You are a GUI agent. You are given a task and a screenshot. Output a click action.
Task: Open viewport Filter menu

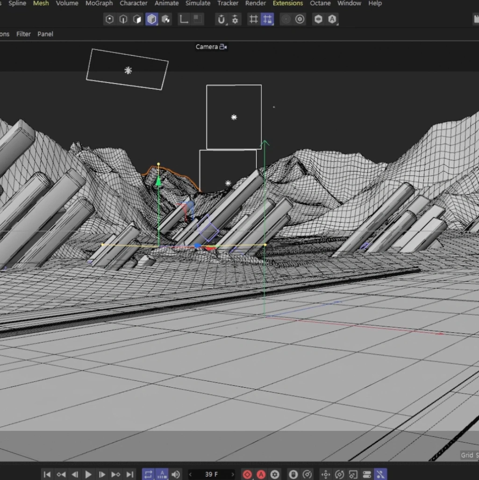coord(23,34)
